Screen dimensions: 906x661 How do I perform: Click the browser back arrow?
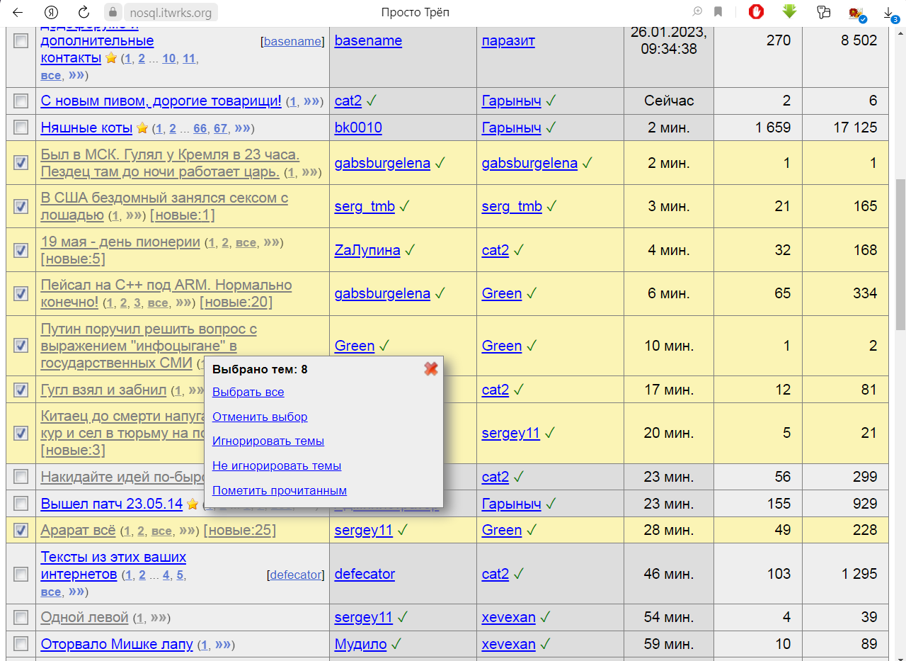coord(18,12)
